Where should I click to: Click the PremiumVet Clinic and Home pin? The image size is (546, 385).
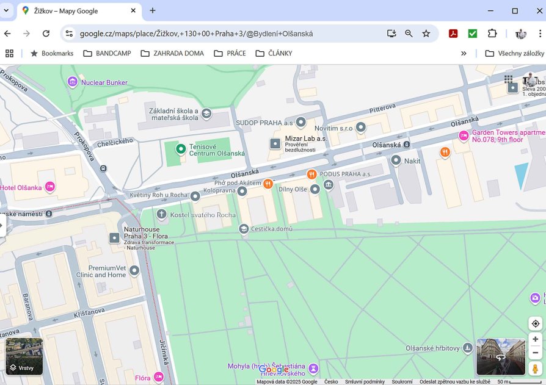pyautogui.click(x=134, y=270)
